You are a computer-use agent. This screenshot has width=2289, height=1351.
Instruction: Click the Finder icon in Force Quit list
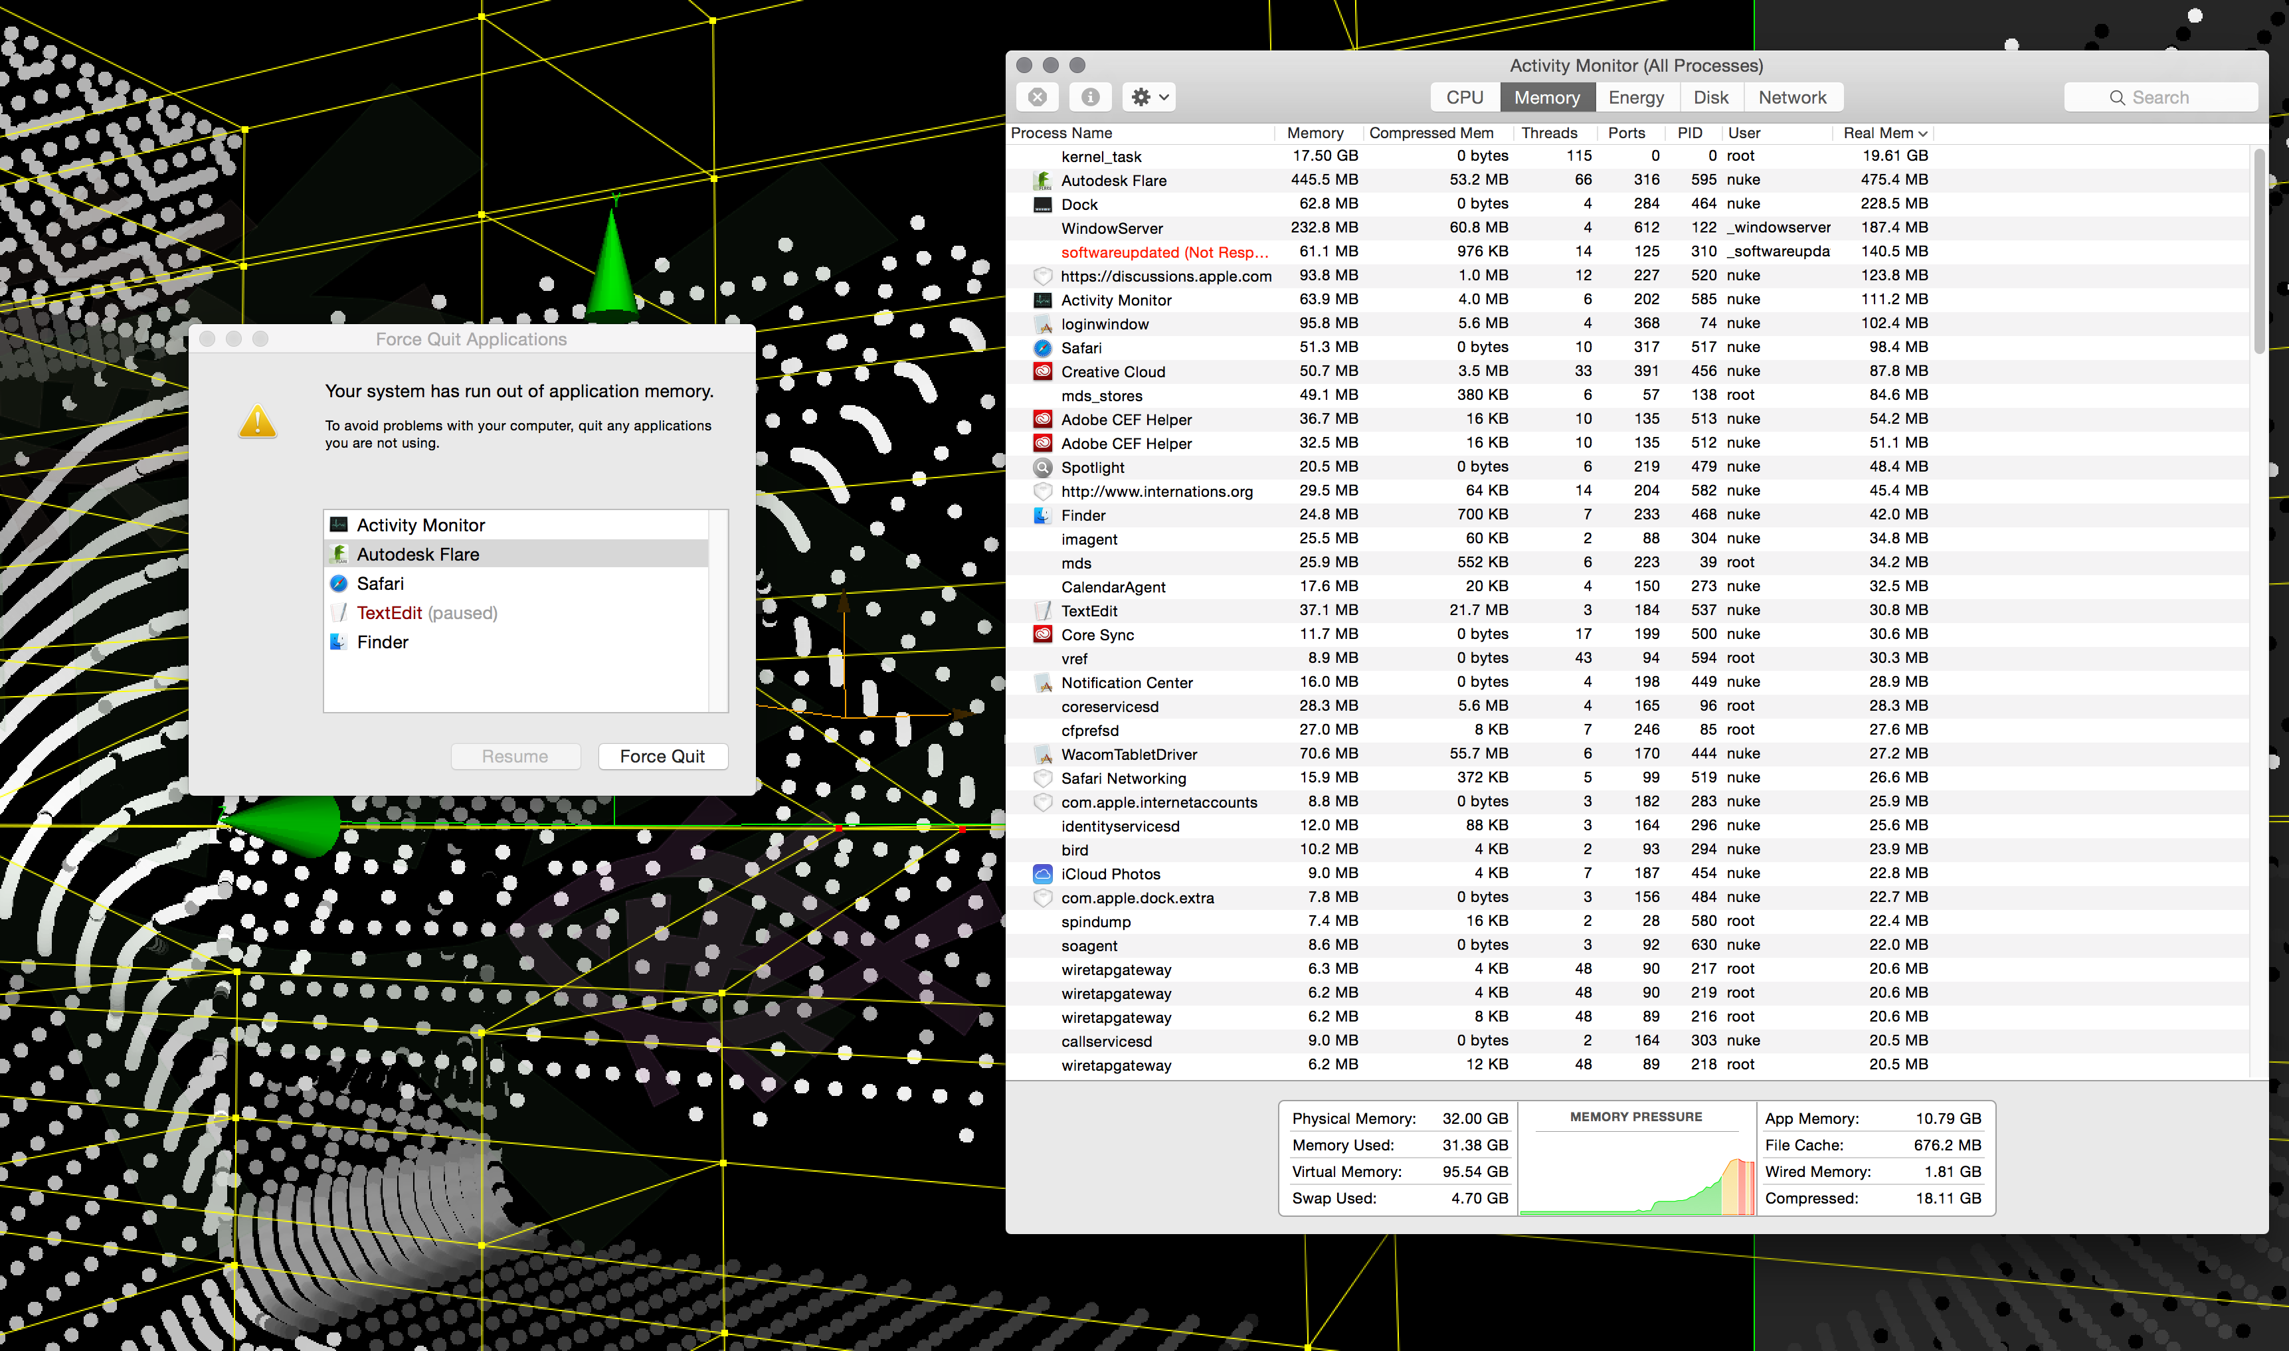339,642
